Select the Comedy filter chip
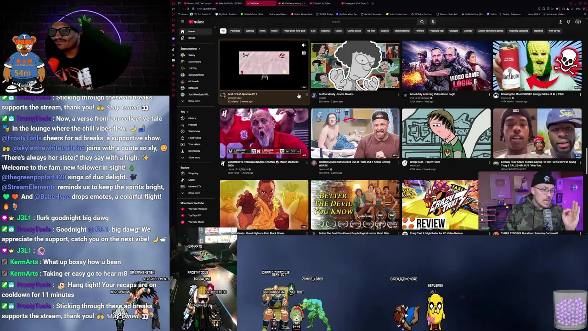The image size is (588, 331). tap(468, 31)
